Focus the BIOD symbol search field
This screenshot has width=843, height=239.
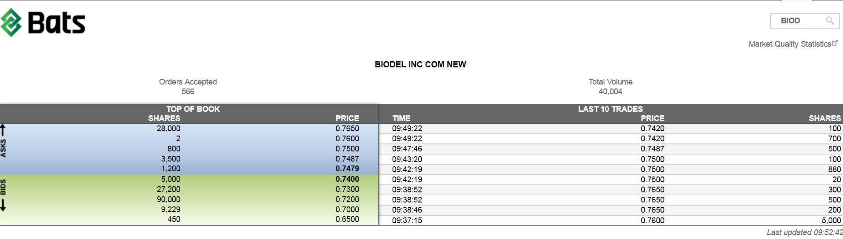[x=798, y=21]
